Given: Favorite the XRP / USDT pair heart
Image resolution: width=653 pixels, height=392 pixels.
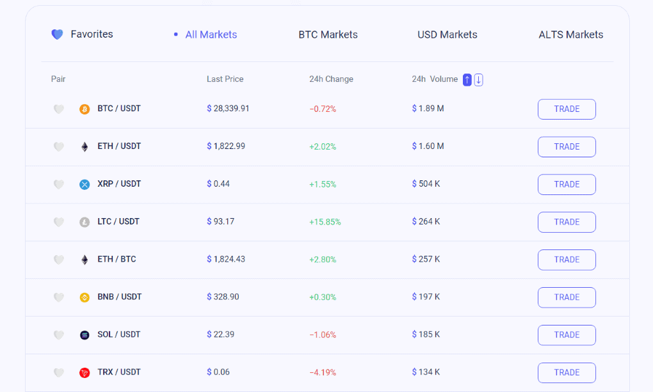Looking at the screenshot, I should 59,184.
